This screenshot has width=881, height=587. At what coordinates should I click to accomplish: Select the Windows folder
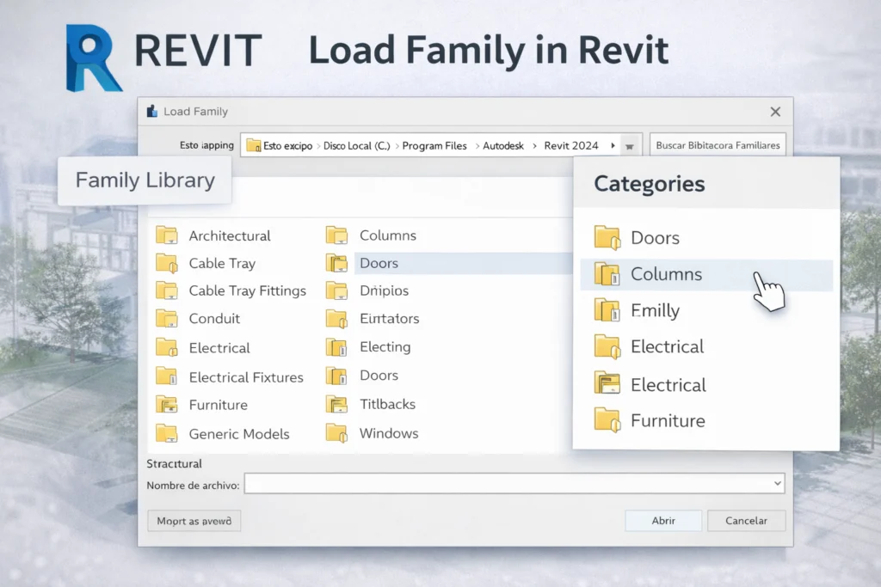[391, 433]
